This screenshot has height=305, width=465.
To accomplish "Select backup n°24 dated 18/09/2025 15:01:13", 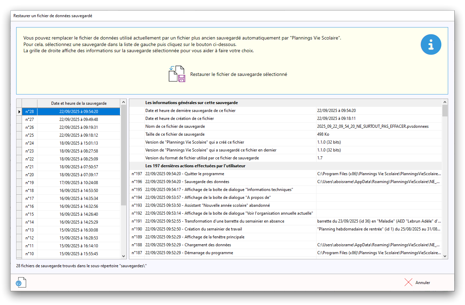I will [78, 143].
